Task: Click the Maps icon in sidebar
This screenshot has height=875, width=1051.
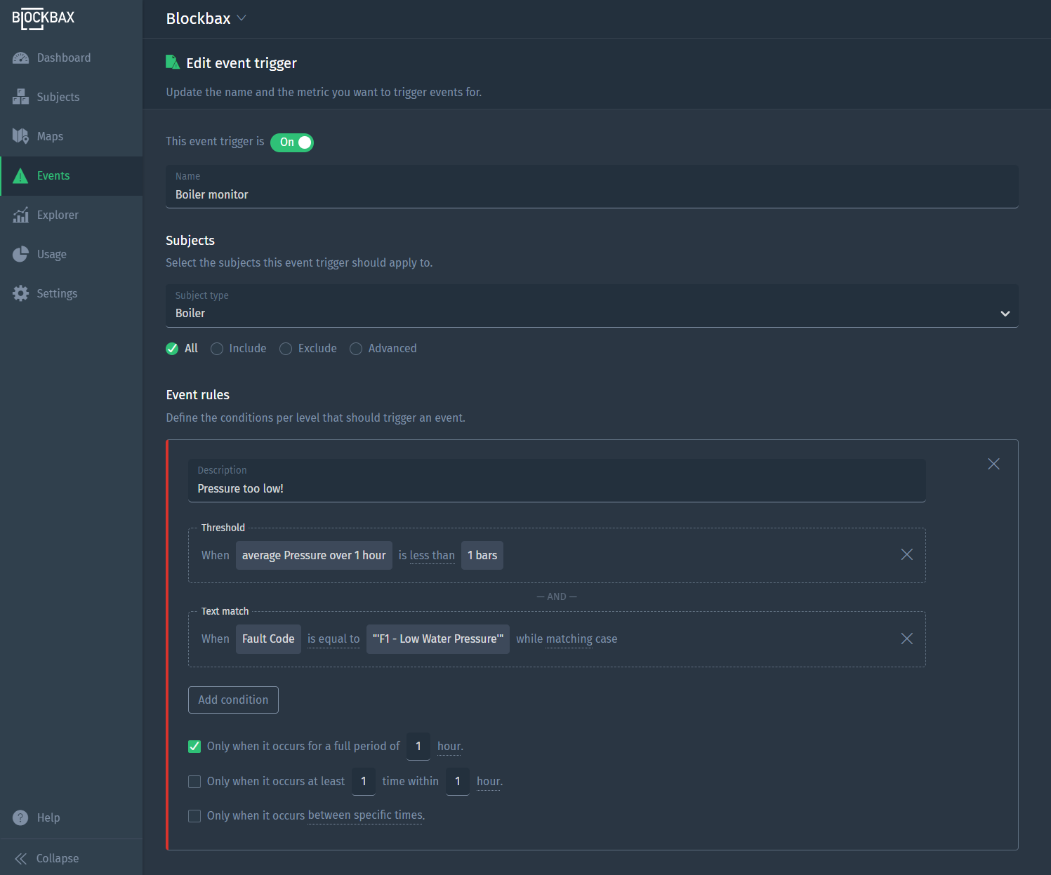Action: tap(20, 137)
